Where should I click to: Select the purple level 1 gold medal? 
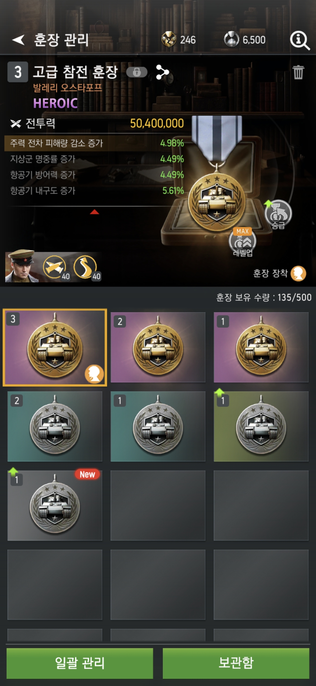(261, 347)
